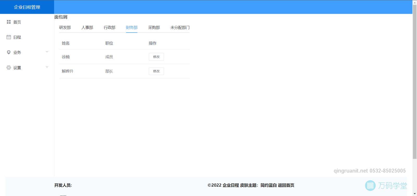Switch to the 研发部 tab
417x196 pixels.
tap(65, 27)
